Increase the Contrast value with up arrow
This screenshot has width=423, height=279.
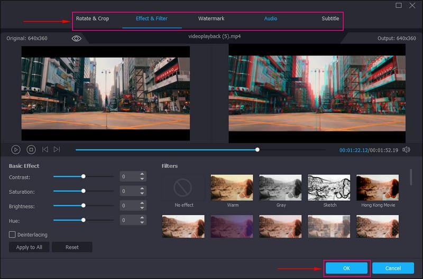point(142,174)
